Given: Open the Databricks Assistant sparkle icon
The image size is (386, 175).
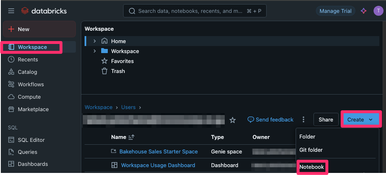Looking at the screenshot, I should point(364,11).
